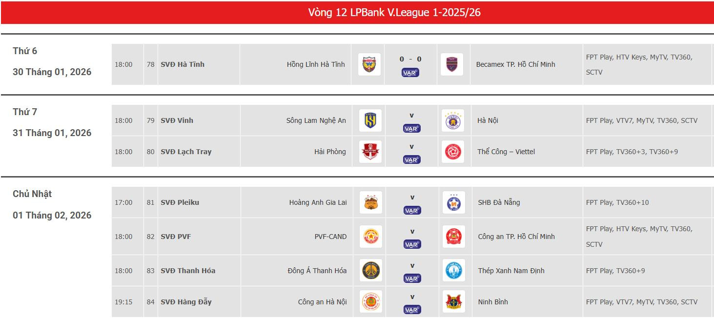This screenshot has width=714, height=318.
Task: Click the Công an Hà Nội crest
Action: click(370, 301)
